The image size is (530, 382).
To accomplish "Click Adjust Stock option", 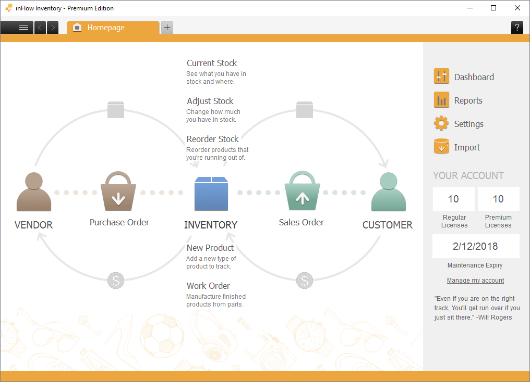I will 210,101.
